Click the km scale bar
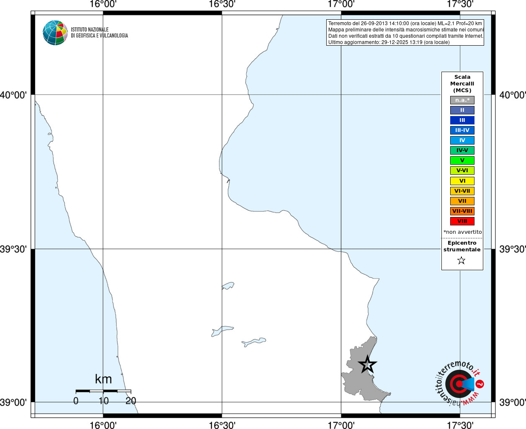 click(103, 391)
